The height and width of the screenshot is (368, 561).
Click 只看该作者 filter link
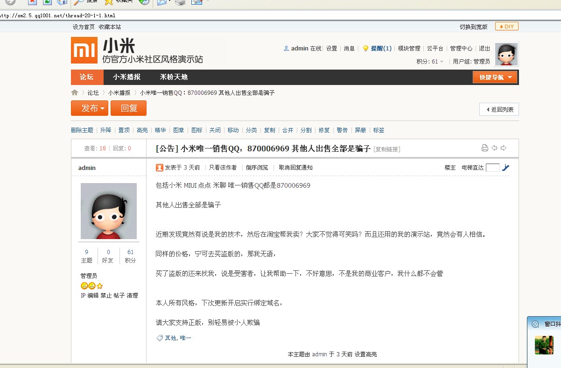223,167
